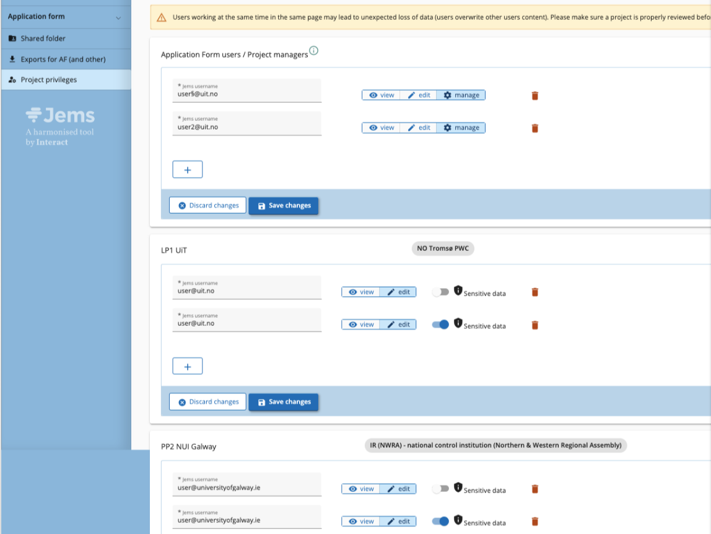The height and width of the screenshot is (534, 711).
Task: Add a new project manager user row
Action: coord(187,170)
